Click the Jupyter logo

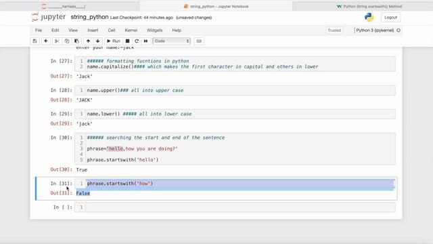49,17
